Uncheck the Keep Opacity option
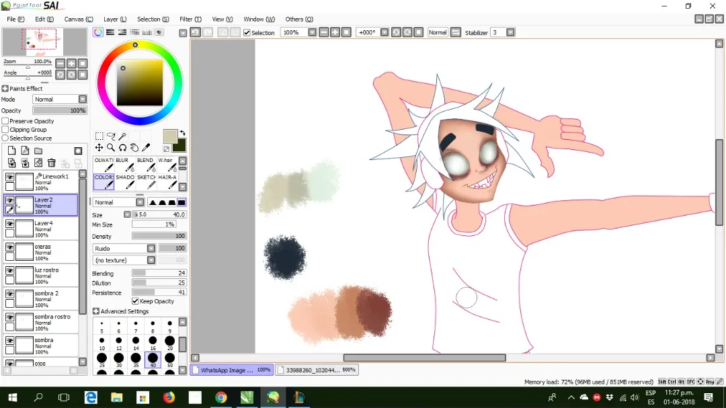 pyautogui.click(x=135, y=301)
